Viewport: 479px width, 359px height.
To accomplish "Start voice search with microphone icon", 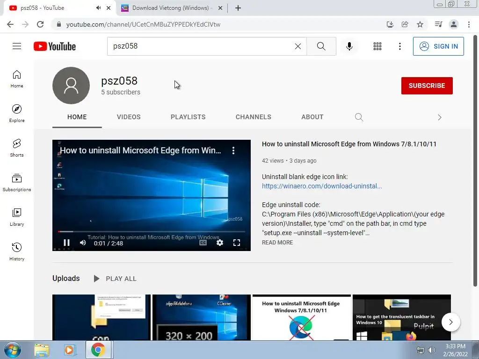I will [349, 46].
